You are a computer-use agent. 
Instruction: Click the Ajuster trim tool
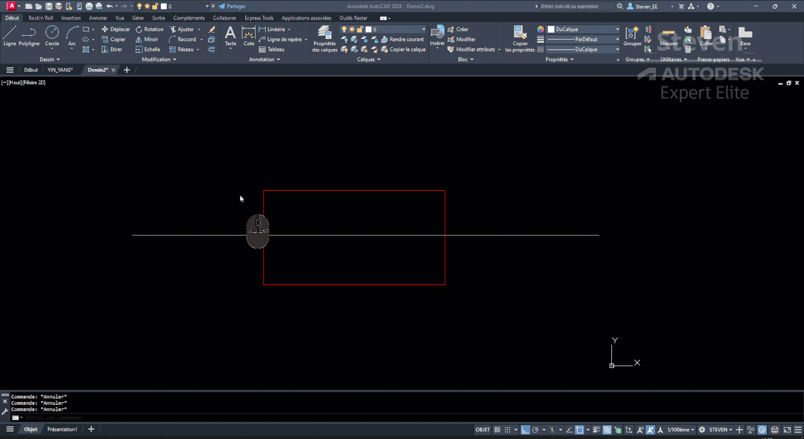(x=182, y=30)
